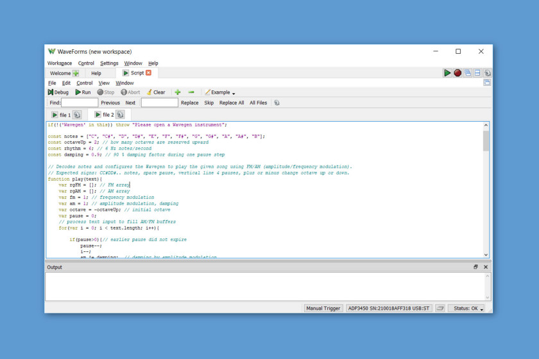
Task: Remove script file with minus icon
Action: (191, 92)
